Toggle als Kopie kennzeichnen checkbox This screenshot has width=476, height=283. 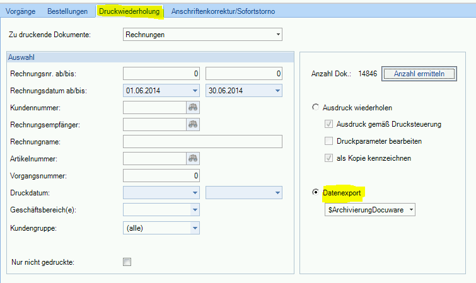[328, 158]
